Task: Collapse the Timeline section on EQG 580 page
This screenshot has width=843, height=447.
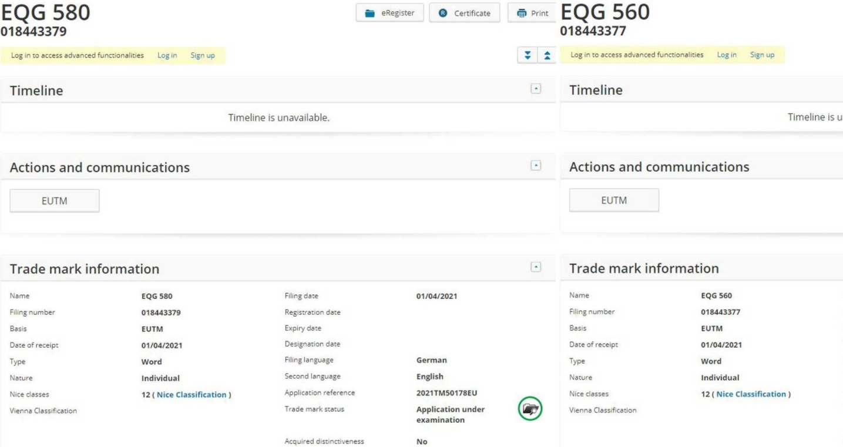Action: (x=535, y=89)
